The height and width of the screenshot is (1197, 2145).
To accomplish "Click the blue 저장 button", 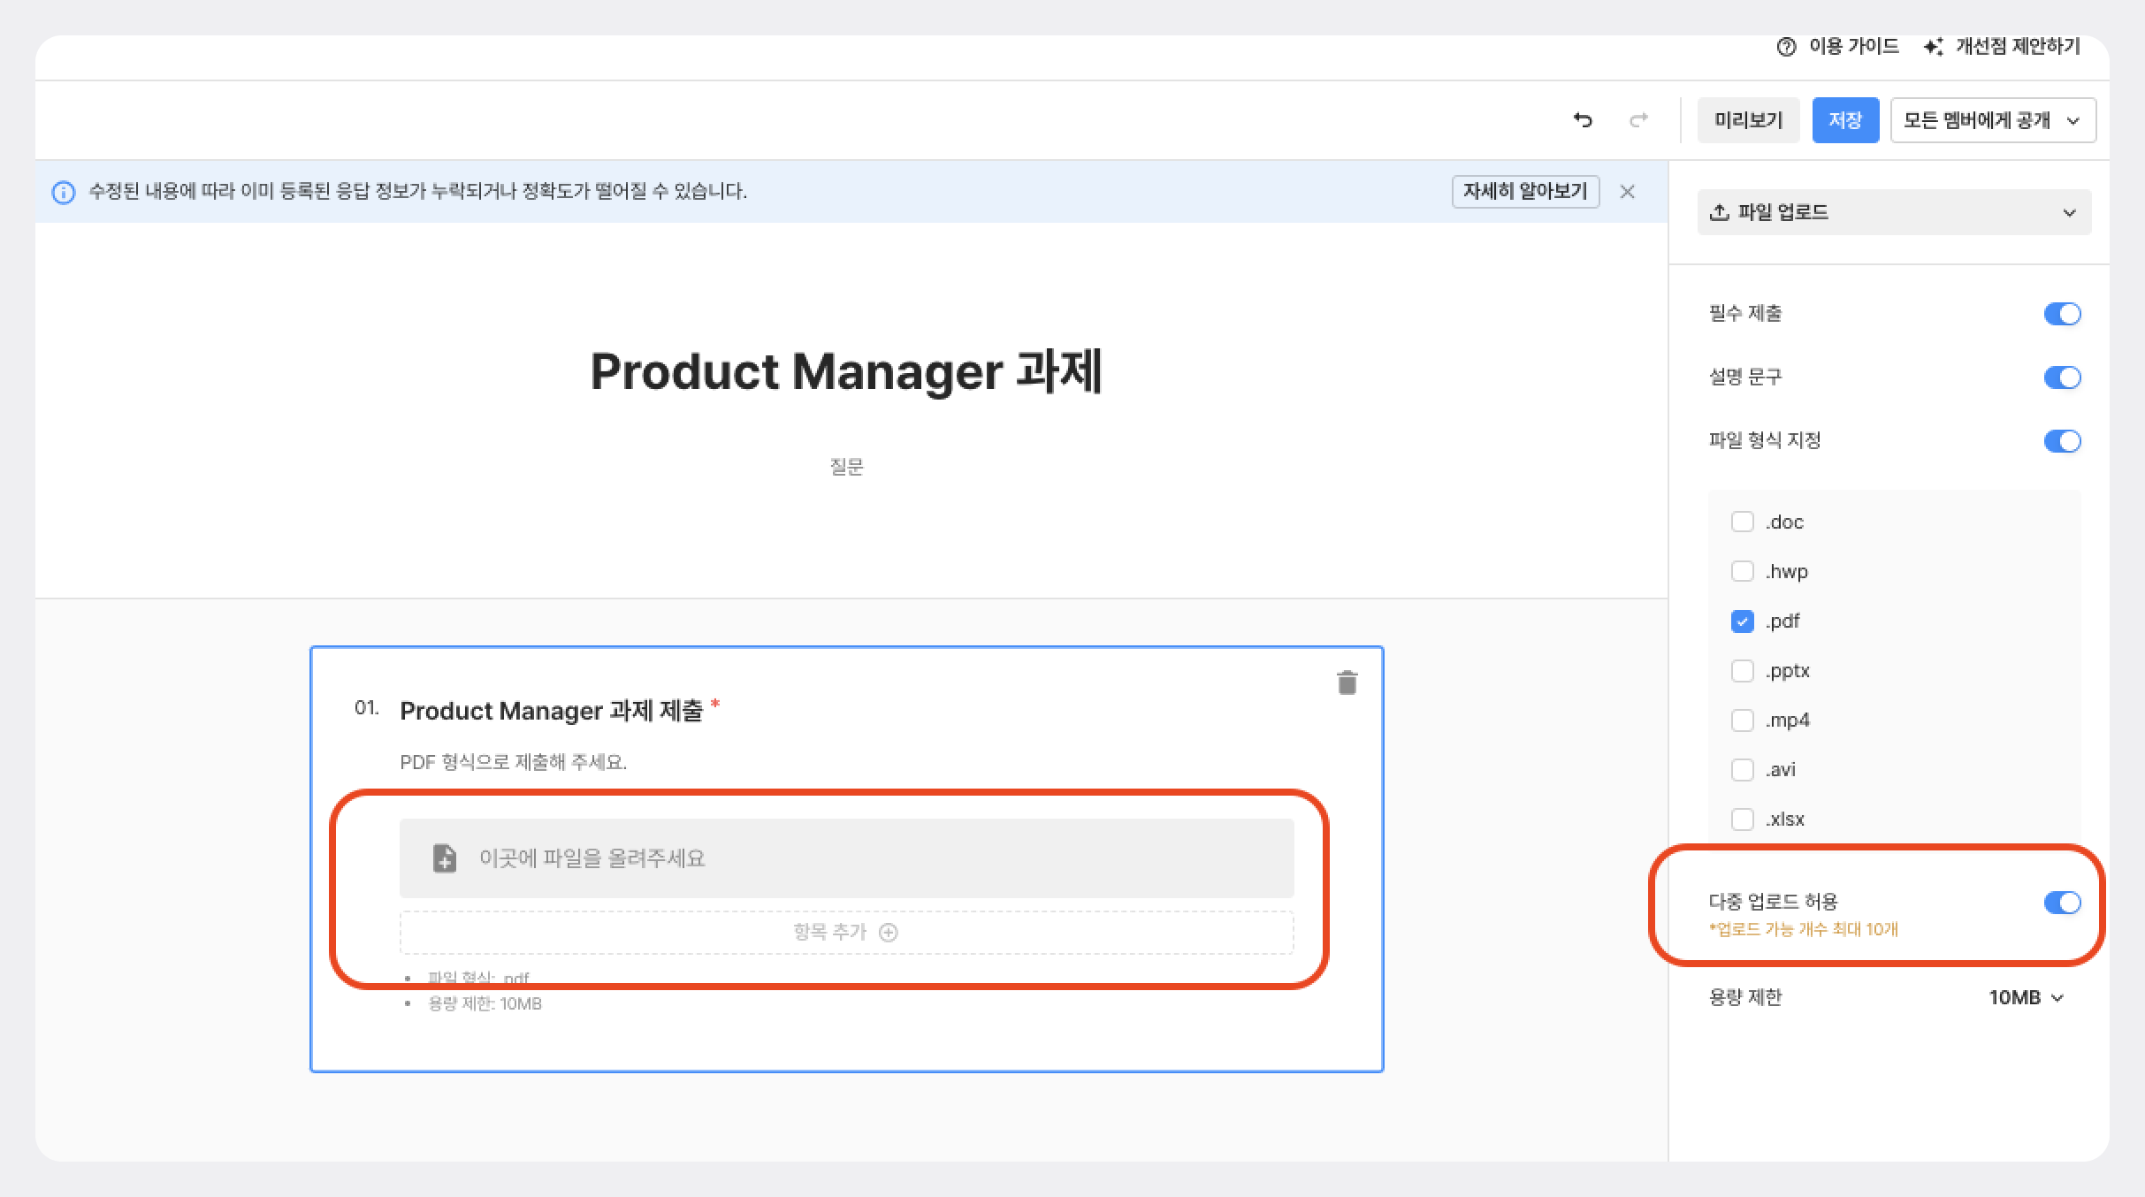I will [x=1844, y=120].
